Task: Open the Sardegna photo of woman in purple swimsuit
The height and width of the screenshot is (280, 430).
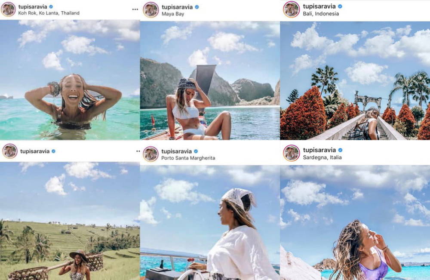Action: click(x=355, y=222)
